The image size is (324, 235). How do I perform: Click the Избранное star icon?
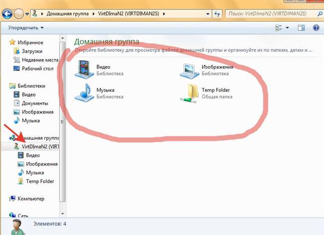(12, 42)
